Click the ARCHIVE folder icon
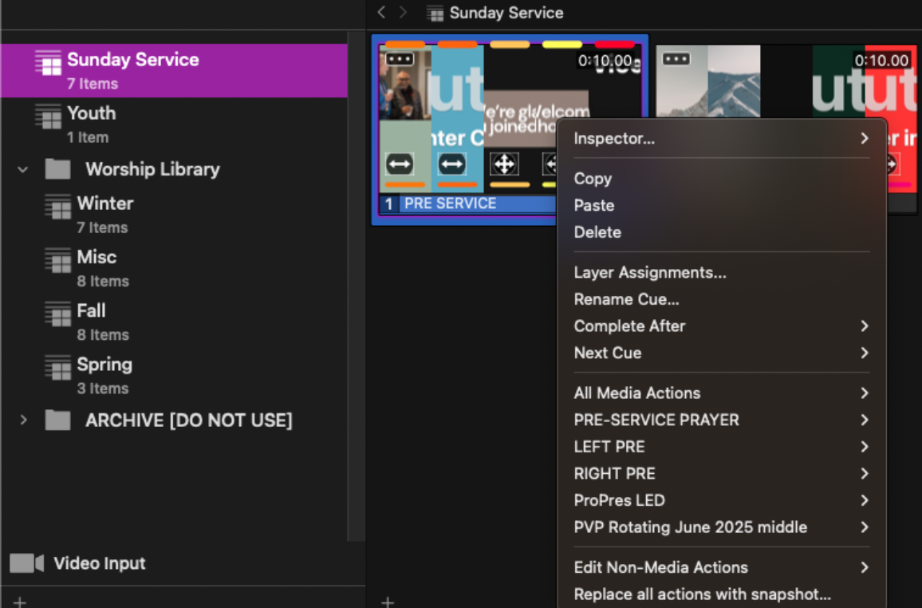This screenshot has height=608, width=922. tap(57, 420)
